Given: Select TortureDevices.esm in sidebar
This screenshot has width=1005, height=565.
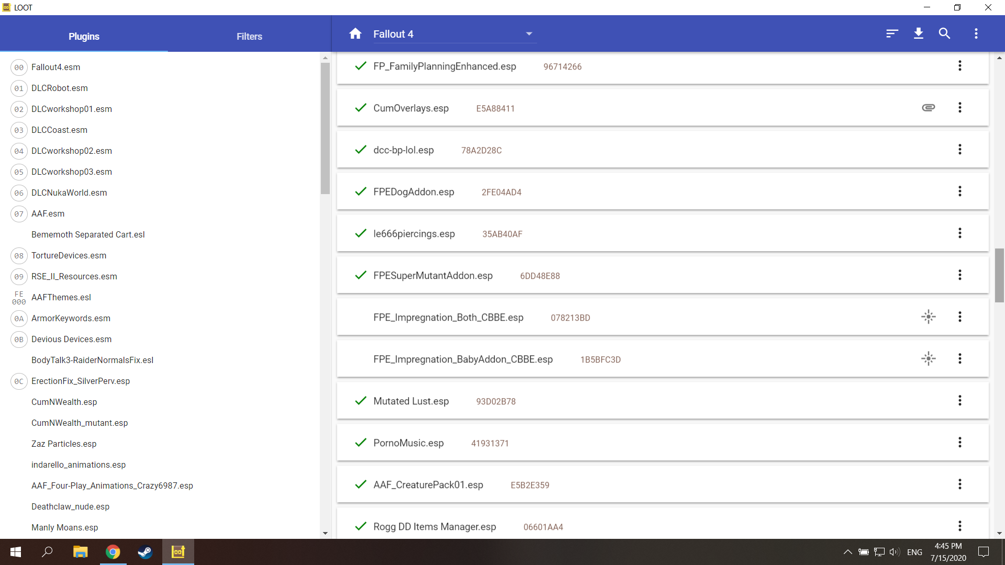Looking at the screenshot, I should click(69, 255).
